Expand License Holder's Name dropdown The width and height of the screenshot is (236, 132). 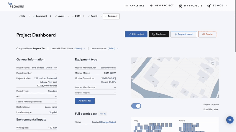tap(80, 49)
